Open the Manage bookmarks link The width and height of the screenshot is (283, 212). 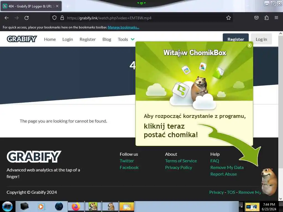(124, 27)
